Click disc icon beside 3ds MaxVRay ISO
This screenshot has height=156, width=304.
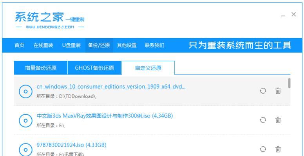point(25,121)
